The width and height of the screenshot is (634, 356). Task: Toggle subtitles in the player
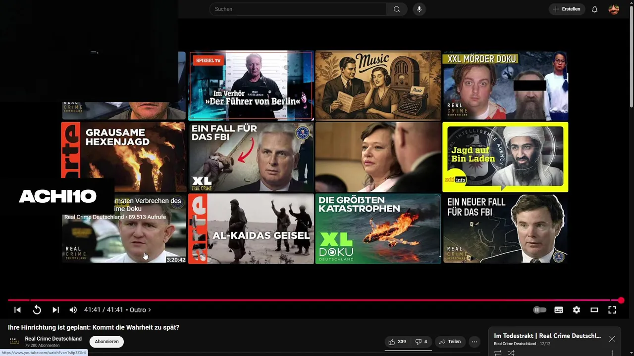[x=559, y=310]
